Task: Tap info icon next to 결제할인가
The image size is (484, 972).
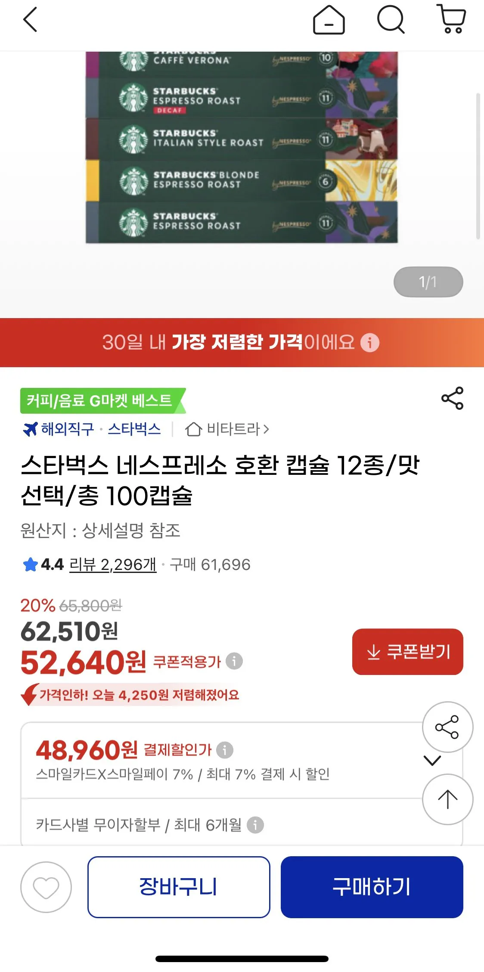Action: [225, 750]
